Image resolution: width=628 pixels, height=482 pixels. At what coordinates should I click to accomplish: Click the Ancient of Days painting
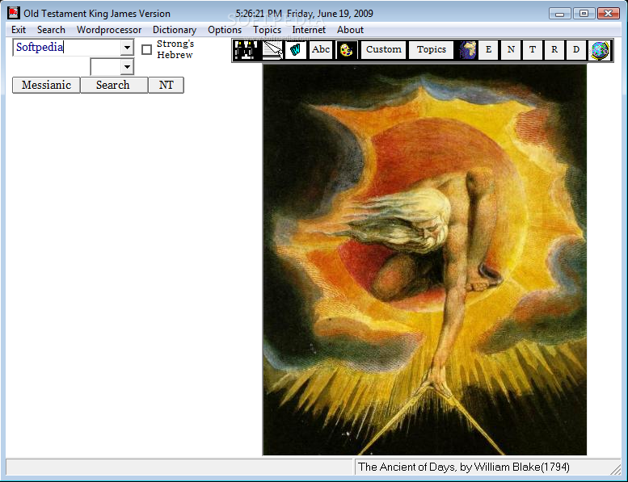[x=424, y=260]
